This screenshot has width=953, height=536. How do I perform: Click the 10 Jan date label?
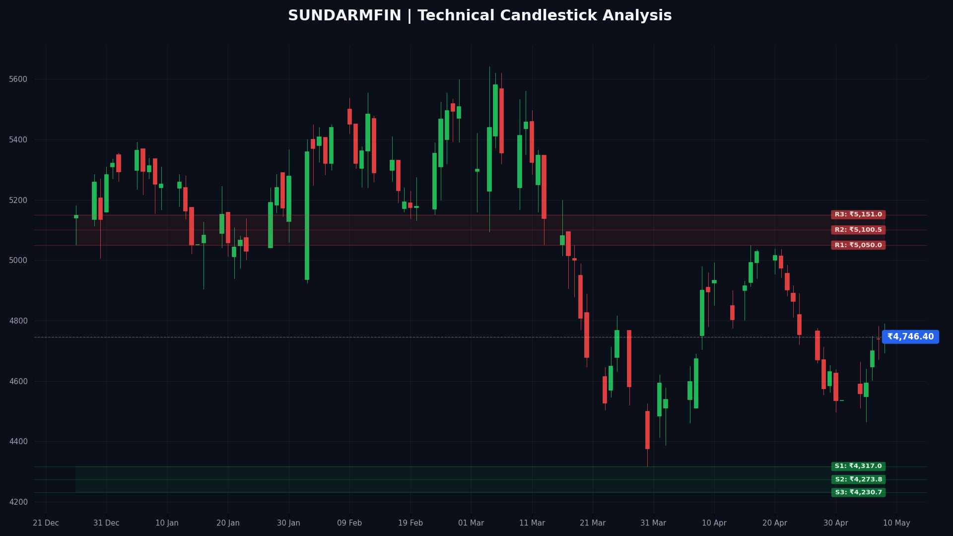click(167, 523)
